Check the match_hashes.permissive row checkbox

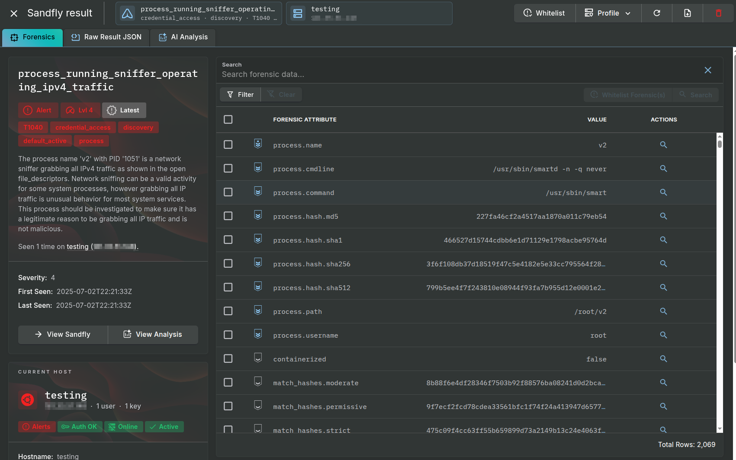coord(228,406)
